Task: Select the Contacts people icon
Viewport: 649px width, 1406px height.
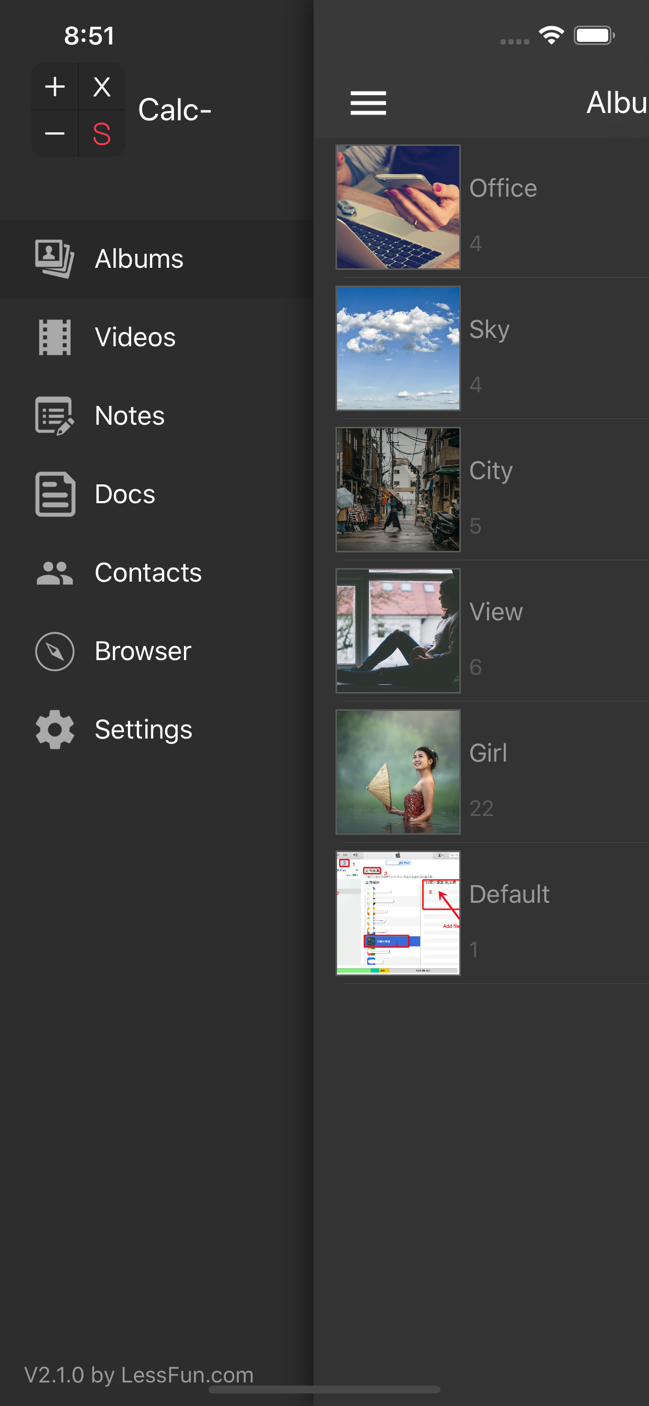Action: (54, 573)
